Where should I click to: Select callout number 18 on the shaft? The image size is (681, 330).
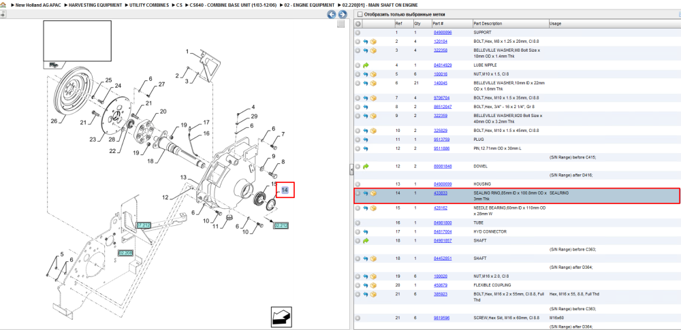(151, 161)
